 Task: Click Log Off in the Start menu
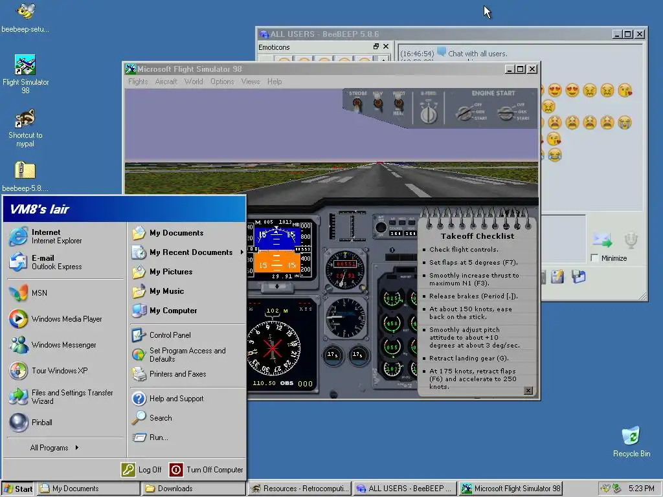[141, 470]
